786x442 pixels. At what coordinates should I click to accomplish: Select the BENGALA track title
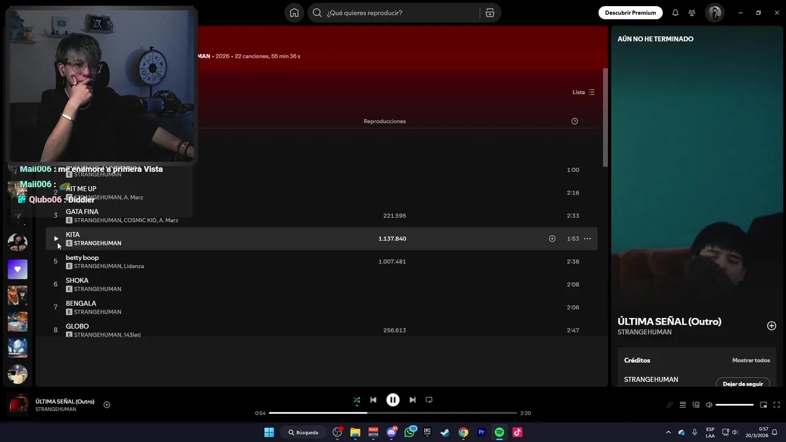tap(81, 303)
